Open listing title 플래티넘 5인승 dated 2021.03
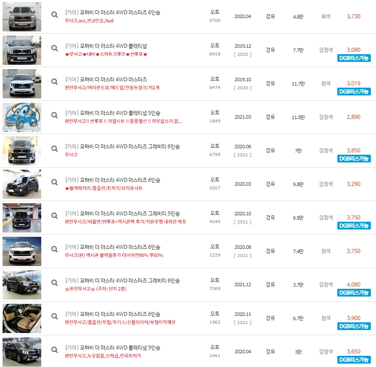This screenshot has width=376, height=367. pyautogui.click(x=113, y=113)
